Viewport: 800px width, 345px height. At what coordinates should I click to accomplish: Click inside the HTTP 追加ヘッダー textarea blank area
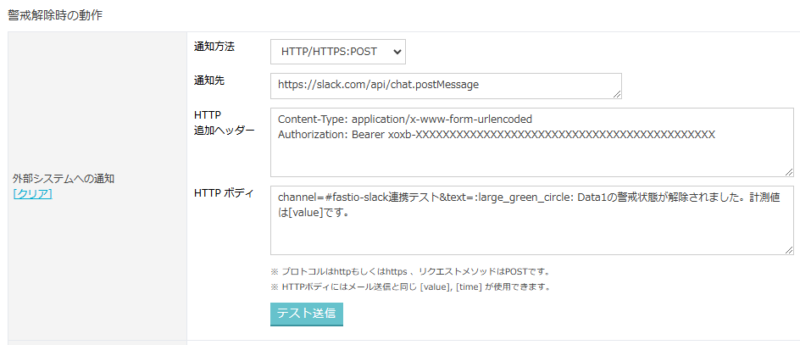(531, 159)
